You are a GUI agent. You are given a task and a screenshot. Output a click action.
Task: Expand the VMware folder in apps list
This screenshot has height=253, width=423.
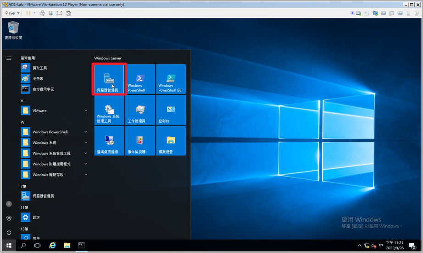tap(55, 111)
